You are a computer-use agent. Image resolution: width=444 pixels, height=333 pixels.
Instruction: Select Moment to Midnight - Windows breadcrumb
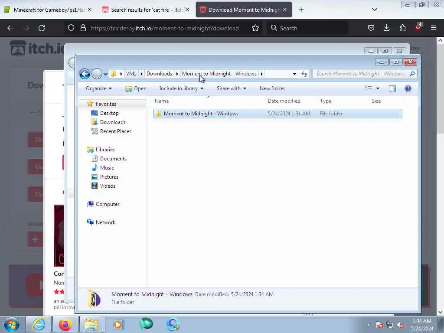pyautogui.click(x=219, y=74)
